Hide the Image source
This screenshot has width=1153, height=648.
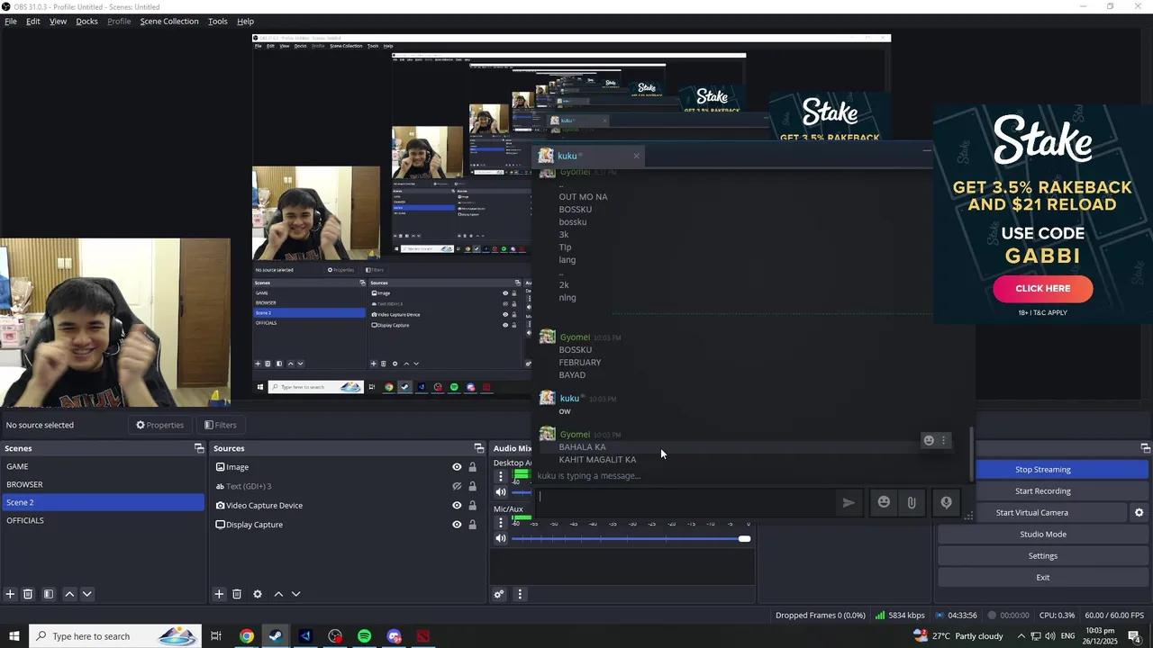457,467
